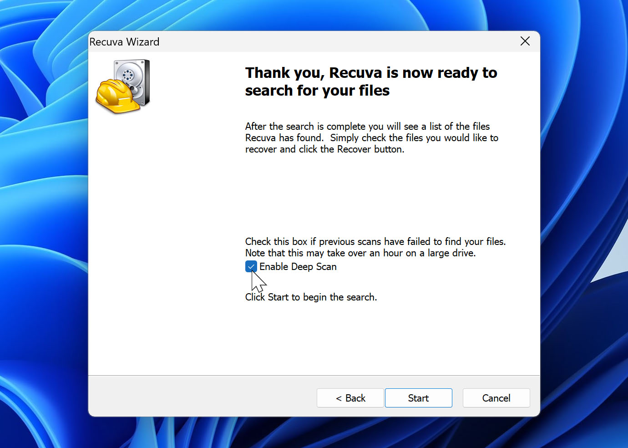Cancel the Recuva Wizard
The height and width of the screenshot is (448, 628).
(x=496, y=398)
